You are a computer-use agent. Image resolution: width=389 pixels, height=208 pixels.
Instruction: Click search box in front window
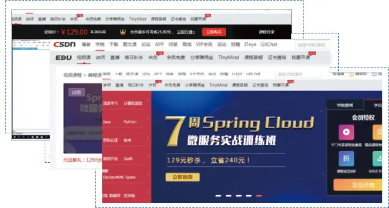pyautogui.click(x=298, y=74)
